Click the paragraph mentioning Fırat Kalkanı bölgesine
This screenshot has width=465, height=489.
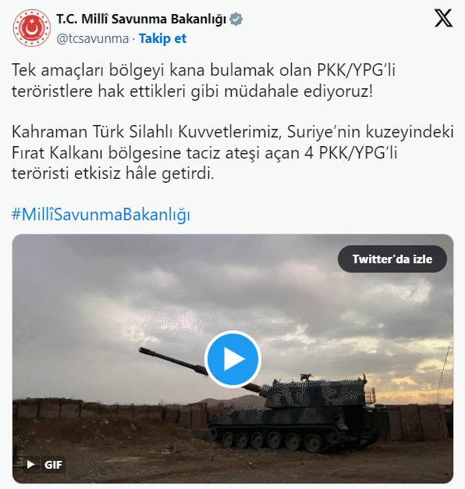click(x=232, y=152)
